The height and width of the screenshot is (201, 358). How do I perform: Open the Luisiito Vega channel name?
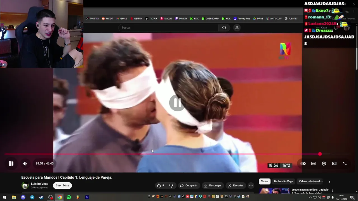pyautogui.click(x=39, y=184)
